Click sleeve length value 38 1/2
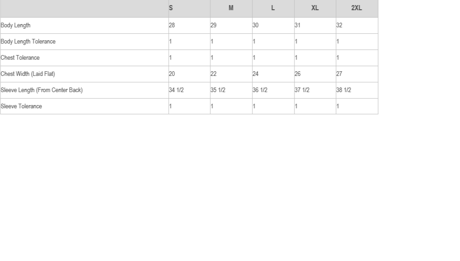 pyautogui.click(x=343, y=90)
